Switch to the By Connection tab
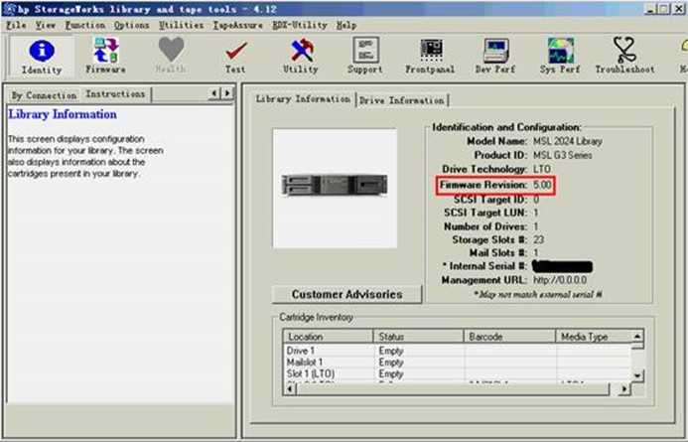The height and width of the screenshot is (442, 688). [x=44, y=95]
